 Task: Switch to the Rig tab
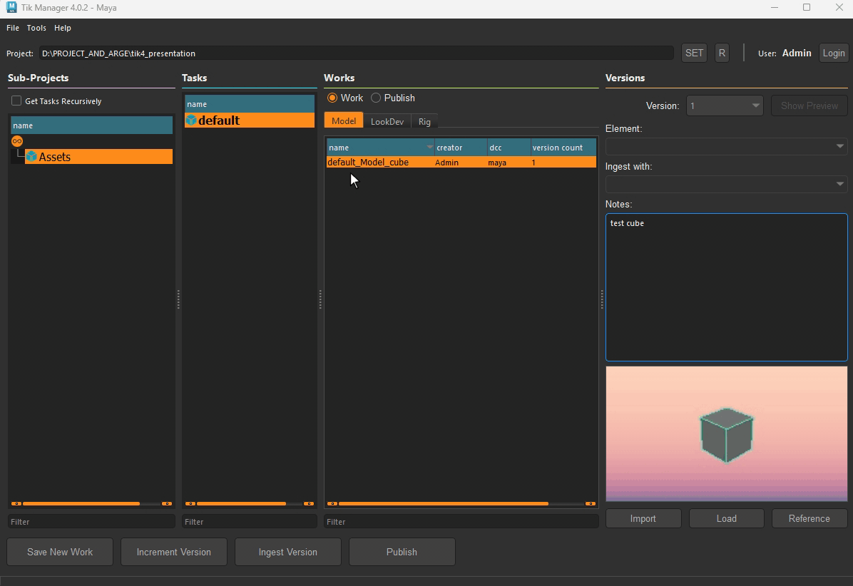tap(424, 122)
